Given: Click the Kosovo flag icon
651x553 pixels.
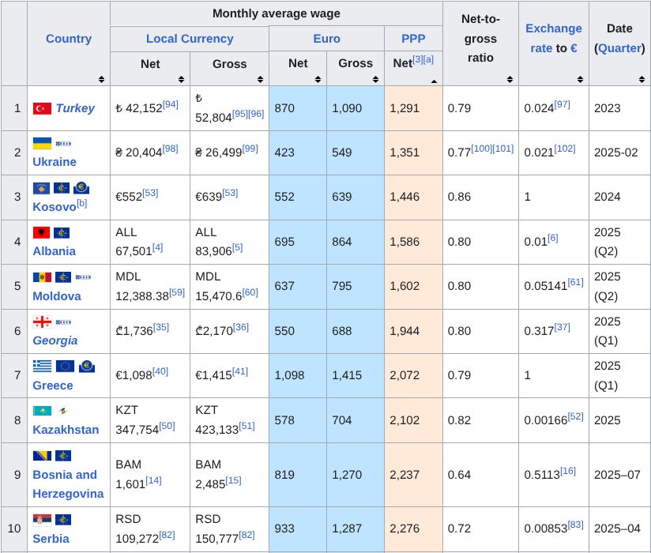Looking at the screenshot, I should pos(41,188).
